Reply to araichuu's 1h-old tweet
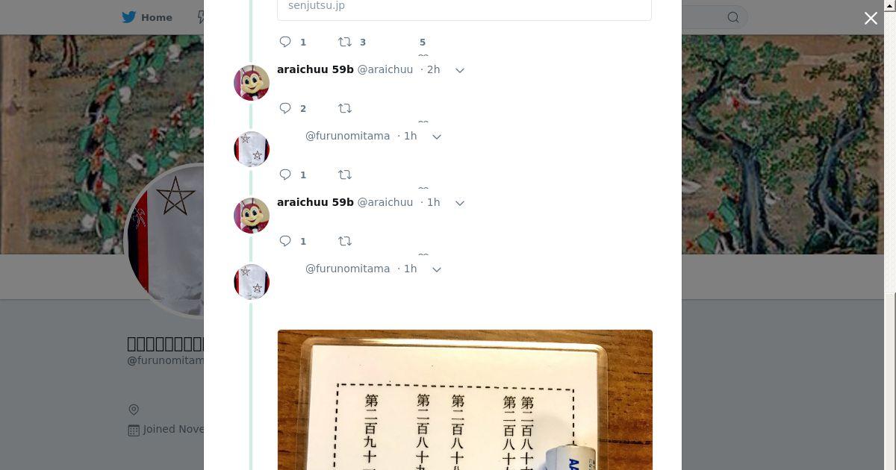Screen dimensions: 896x470 pos(285,241)
